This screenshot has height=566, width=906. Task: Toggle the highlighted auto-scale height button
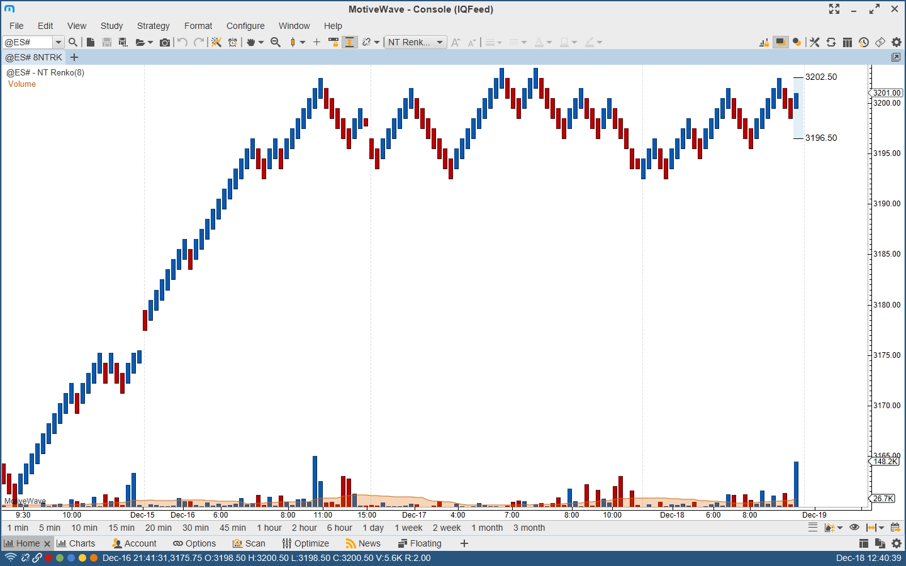350,42
